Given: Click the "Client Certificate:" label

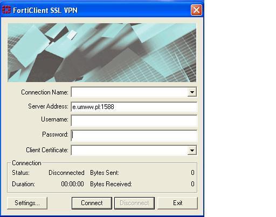Looking at the screenshot, I should pyautogui.click(x=47, y=150).
